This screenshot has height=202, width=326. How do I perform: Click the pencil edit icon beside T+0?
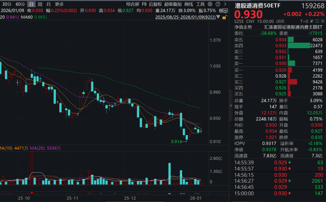pyautogui.click(x=312, y=21)
